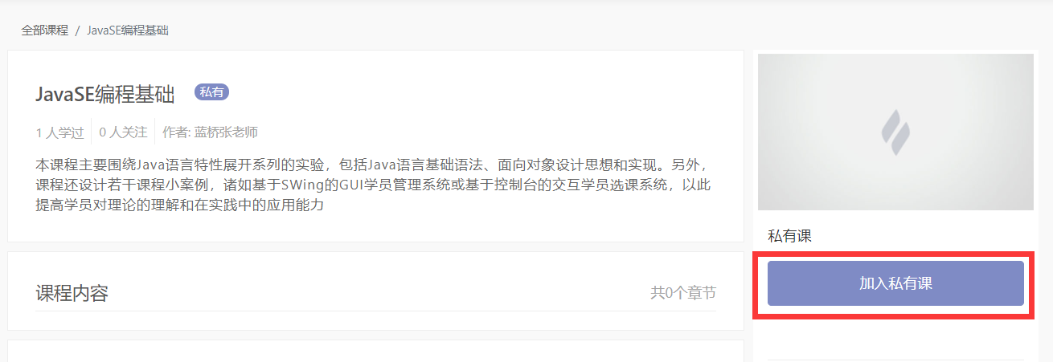Select the 课程内容 section heading
This screenshot has width=1053, height=362.
(x=72, y=293)
